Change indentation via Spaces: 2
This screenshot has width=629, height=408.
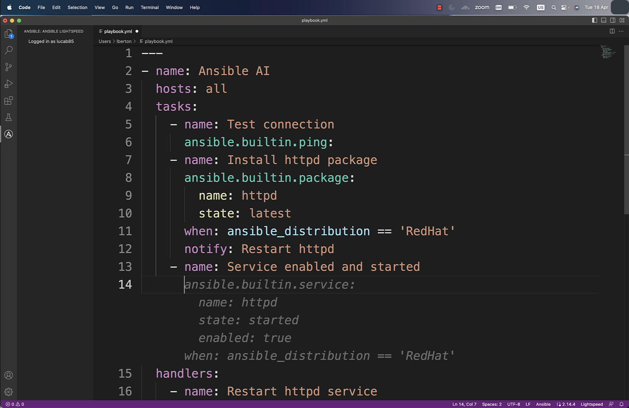pos(492,404)
